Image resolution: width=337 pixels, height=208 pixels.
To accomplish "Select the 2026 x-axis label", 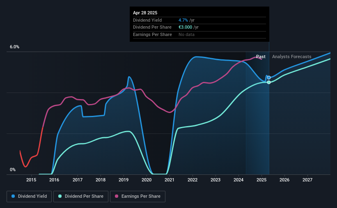I will (284, 180).
